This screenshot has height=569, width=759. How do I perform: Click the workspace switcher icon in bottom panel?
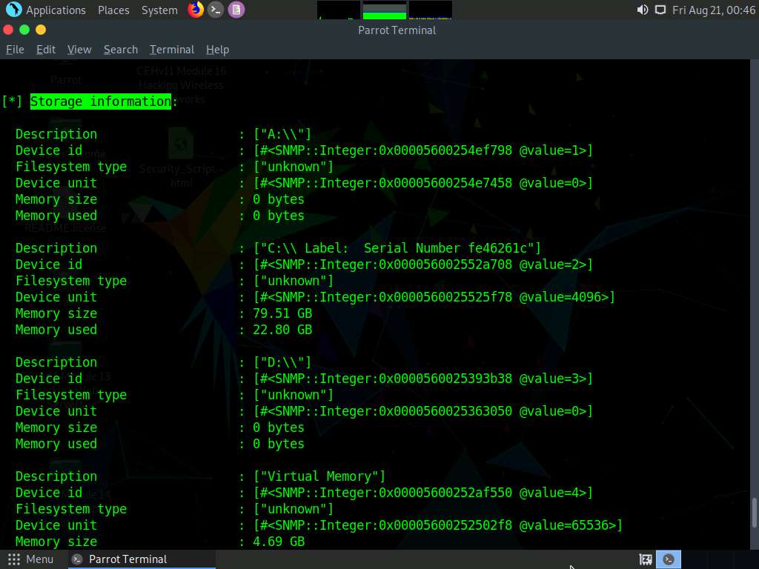coord(646,560)
